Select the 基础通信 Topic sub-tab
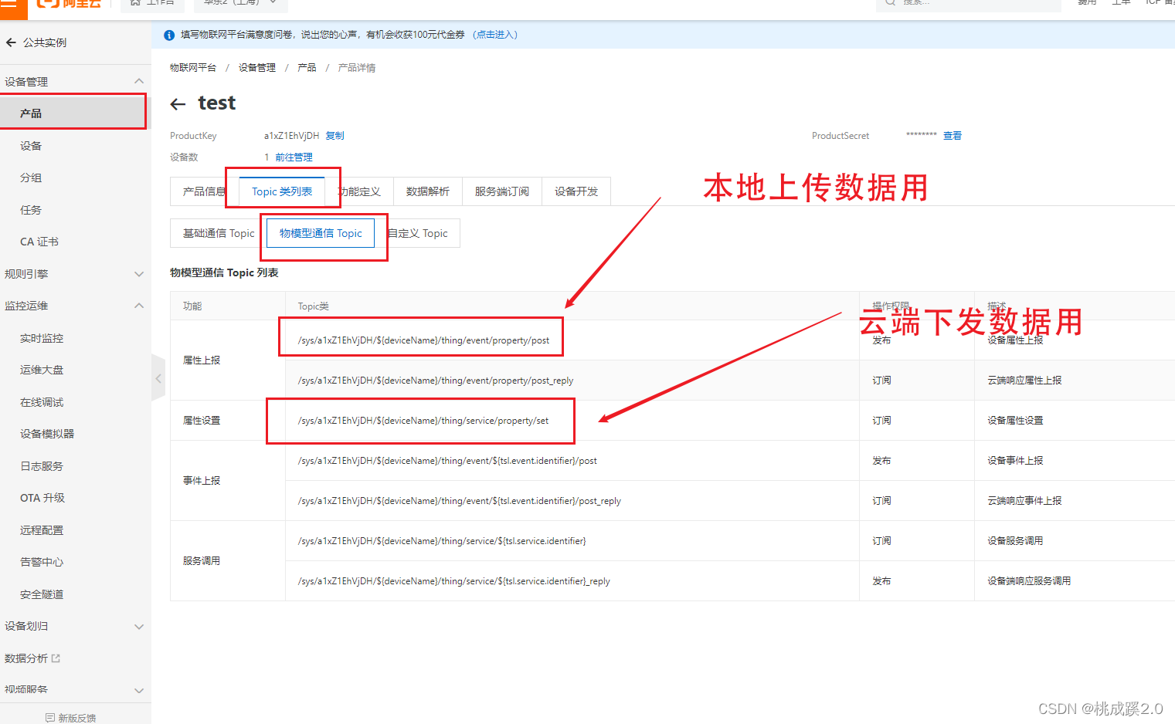The width and height of the screenshot is (1175, 724). tap(219, 233)
